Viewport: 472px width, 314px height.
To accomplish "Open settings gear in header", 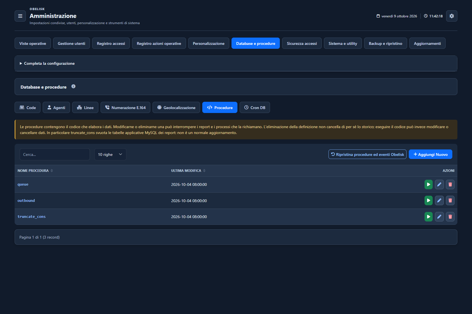I will click(451, 16).
